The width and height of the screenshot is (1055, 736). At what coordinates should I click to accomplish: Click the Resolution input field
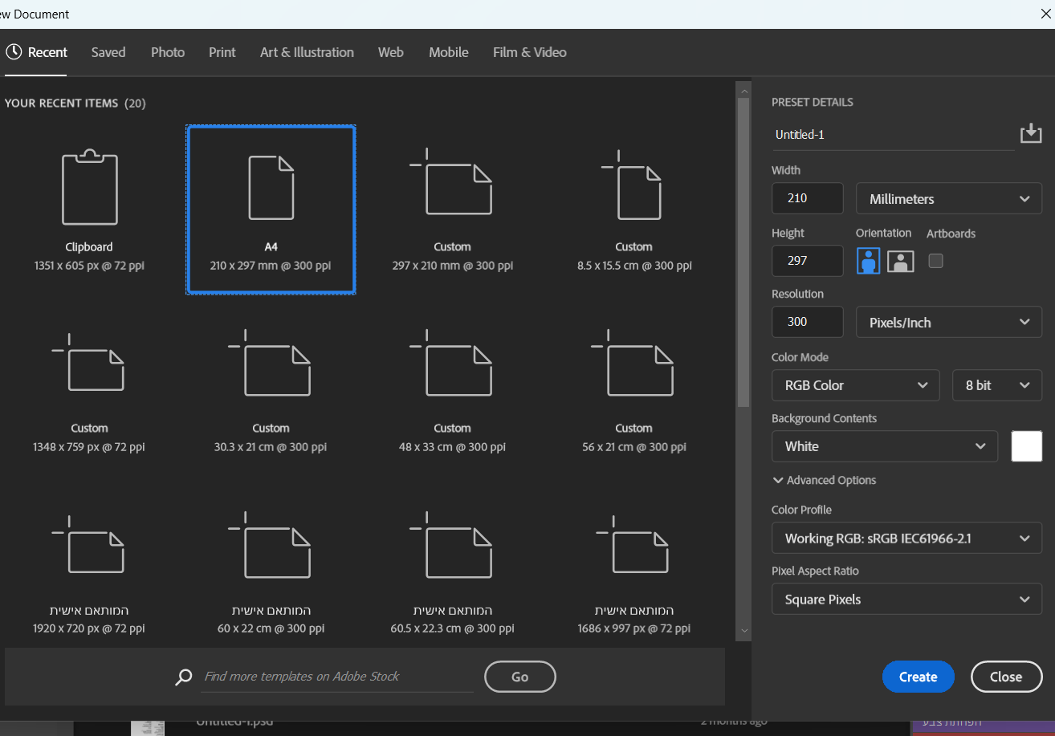[807, 322]
